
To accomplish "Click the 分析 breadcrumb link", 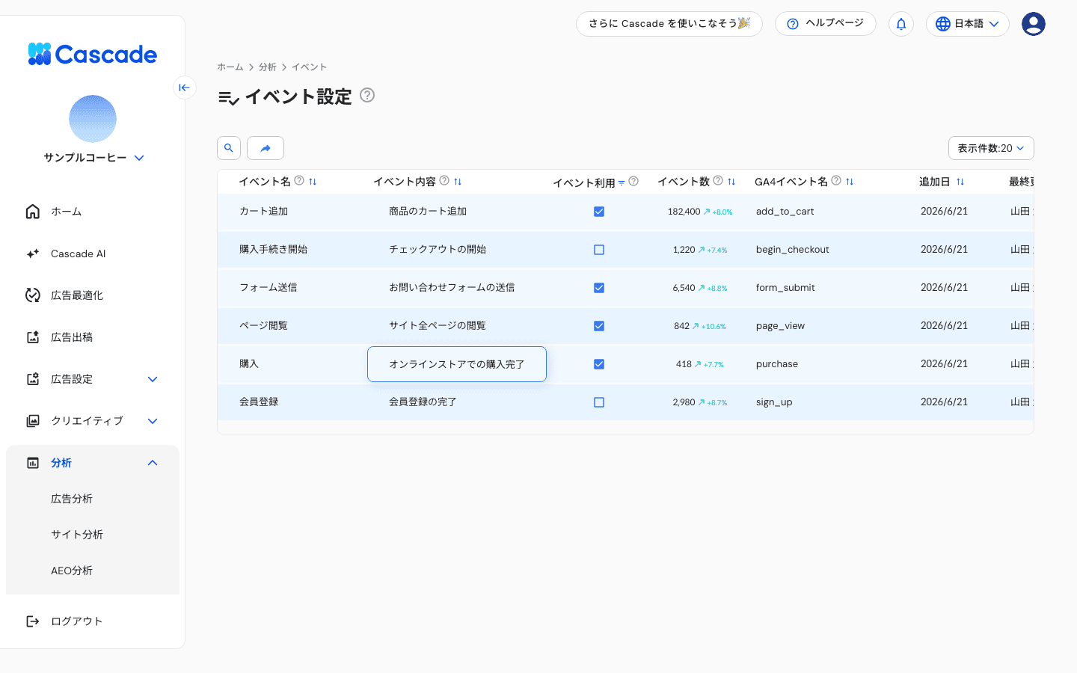I will pyautogui.click(x=268, y=67).
